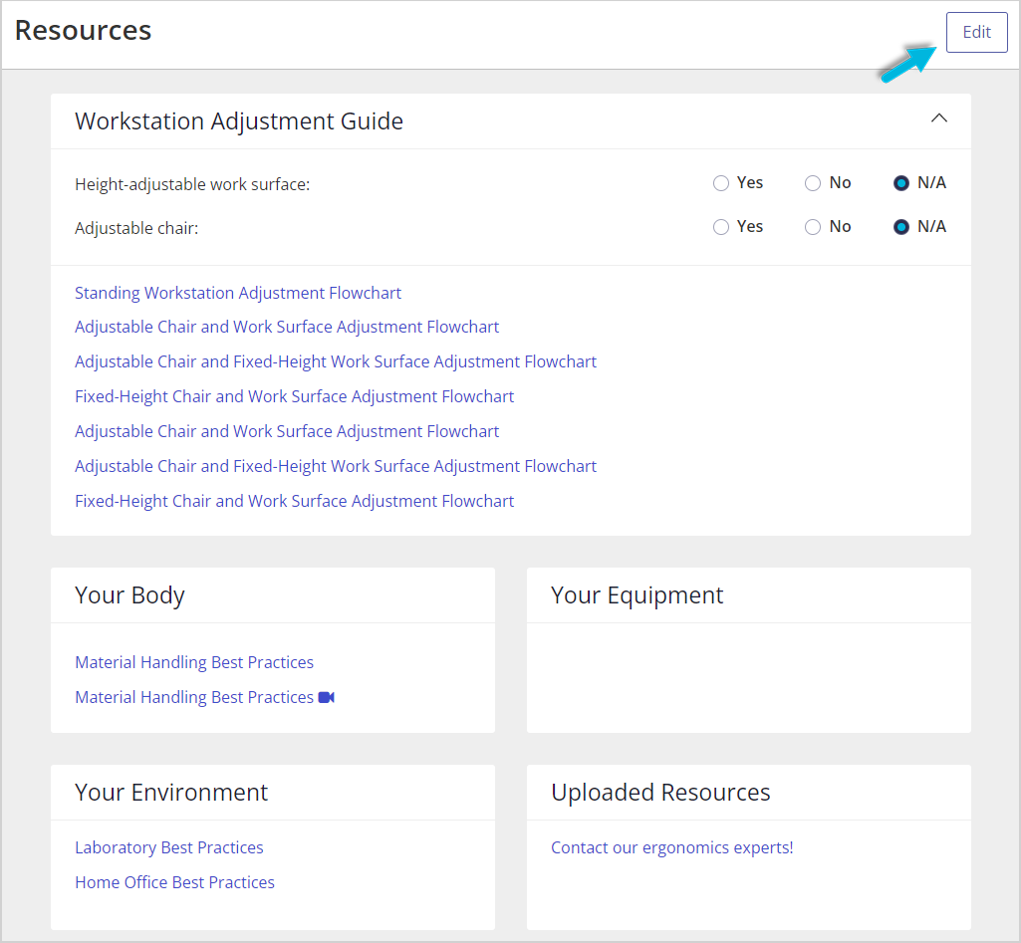Select N/A for Adjustable chair

pyautogui.click(x=901, y=227)
